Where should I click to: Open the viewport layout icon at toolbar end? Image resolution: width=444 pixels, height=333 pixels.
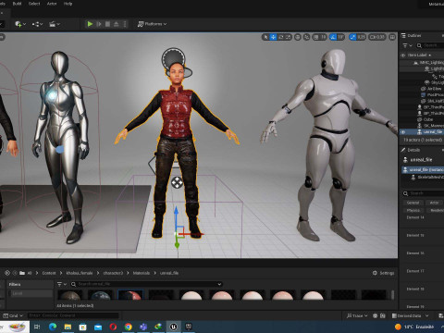[x=392, y=37]
